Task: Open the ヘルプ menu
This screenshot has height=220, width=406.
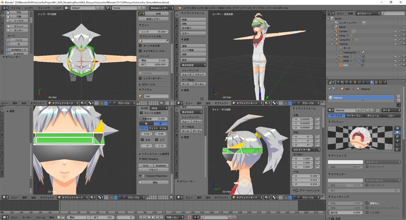Action: [x=58, y=8]
